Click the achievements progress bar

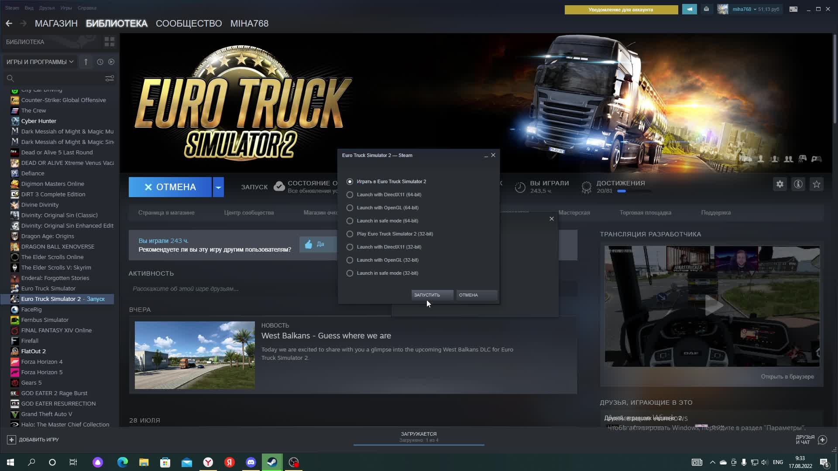[x=634, y=191]
